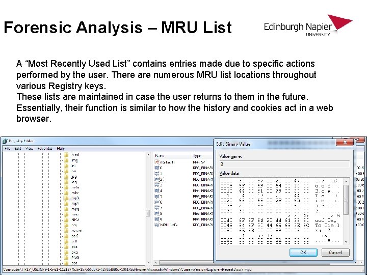Click the binary icon of value 2
The height and width of the screenshot is (275, 367).
[157, 179]
